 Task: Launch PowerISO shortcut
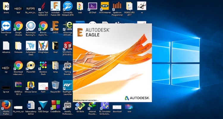click(x=31, y=65)
